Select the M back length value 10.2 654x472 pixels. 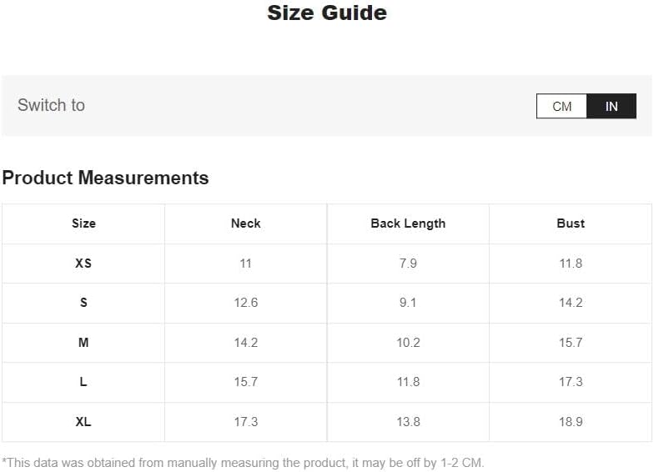click(408, 343)
